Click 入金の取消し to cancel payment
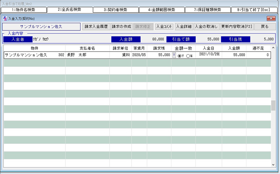 click(x=206, y=26)
